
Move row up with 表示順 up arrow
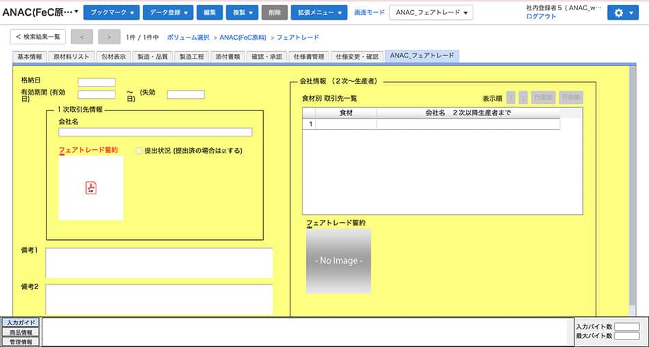510,97
